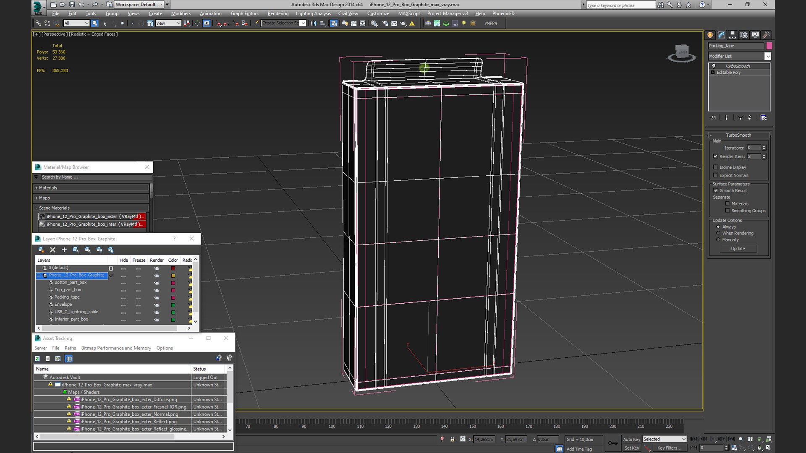The image size is (806, 453).
Task: Open the Display command panel tab
Action: click(755, 35)
